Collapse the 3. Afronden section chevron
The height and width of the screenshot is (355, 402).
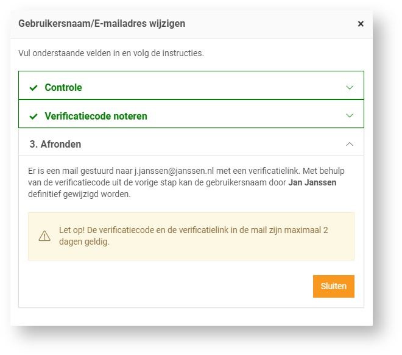350,144
